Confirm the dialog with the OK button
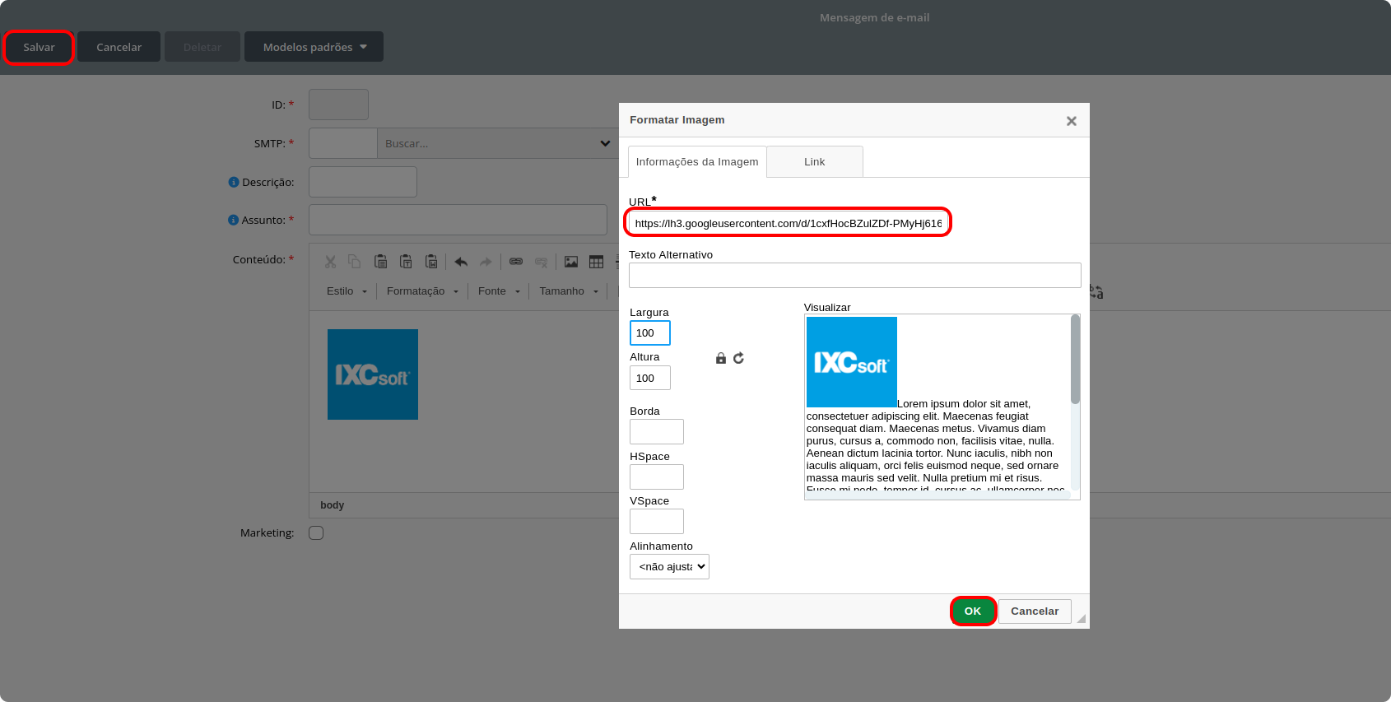 point(973,611)
